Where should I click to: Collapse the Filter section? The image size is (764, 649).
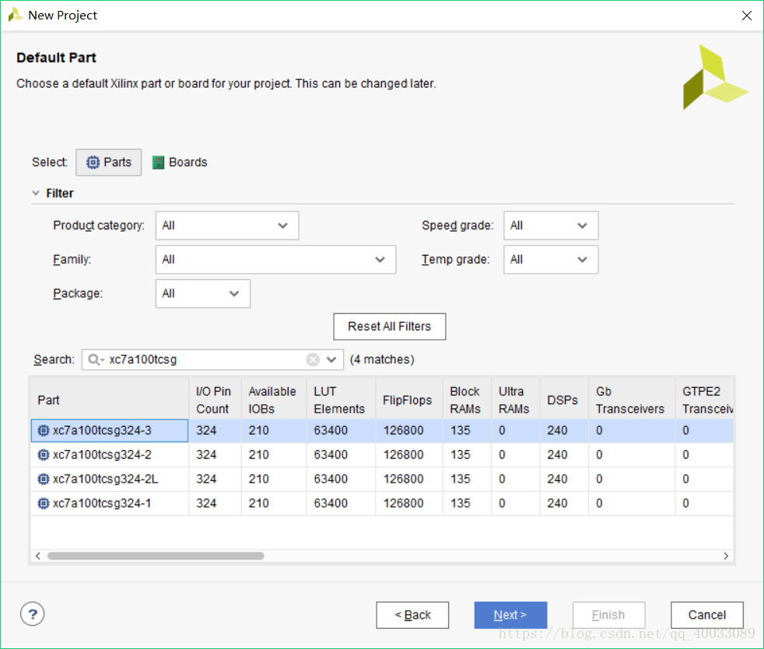point(36,194)
